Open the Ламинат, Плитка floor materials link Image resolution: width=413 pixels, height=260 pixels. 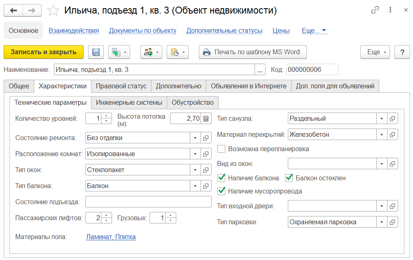pyautogui.click(x=111, y=237)
